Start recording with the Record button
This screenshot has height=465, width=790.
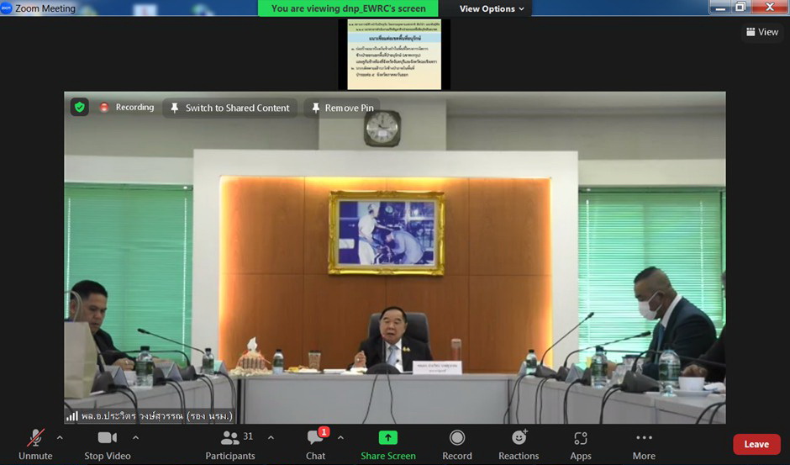[457, 438]
